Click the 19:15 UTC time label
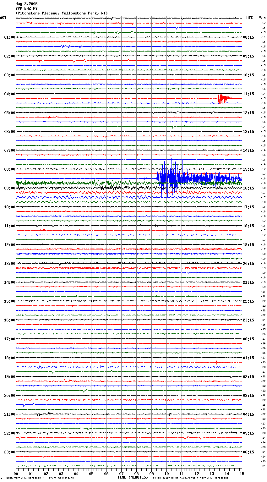This screenshot has width=267, height=482. click(x=248, y=245)
